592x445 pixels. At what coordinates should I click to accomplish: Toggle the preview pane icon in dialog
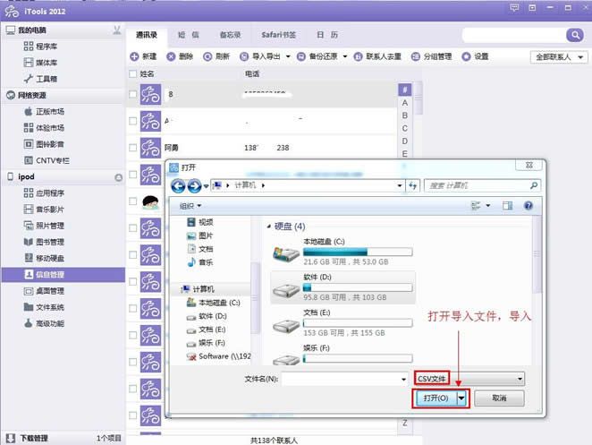(507, 206)
